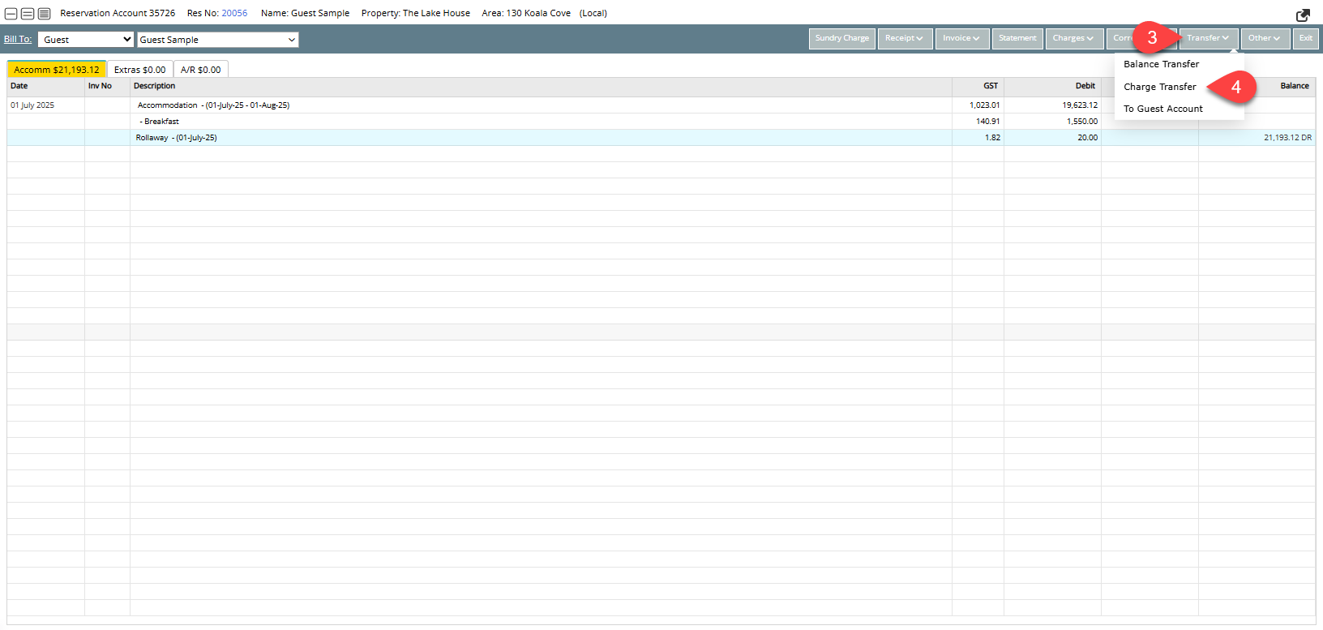Click the Statement button
Viewport: 1323px width, 630px height.
coord(1017,38)
